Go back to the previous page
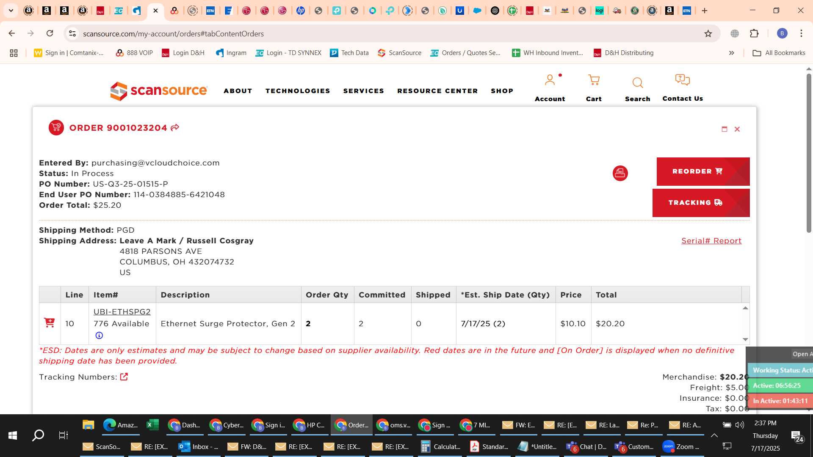Image resolution: width=813 pixels, height=457 pixels. (12, 33)
